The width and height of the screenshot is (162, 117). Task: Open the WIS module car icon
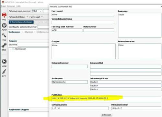pos(4,15)
